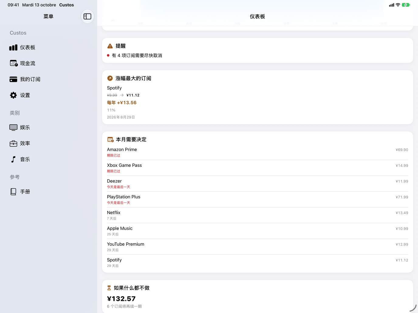This screenshot has width=418, height=313.
Task: Tap the battery icon in status bar
Action: 406,5
